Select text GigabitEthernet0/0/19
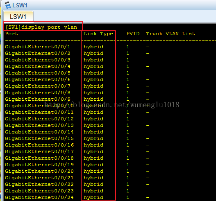Viewport: 216px width, 201px height. pos(39,165)
